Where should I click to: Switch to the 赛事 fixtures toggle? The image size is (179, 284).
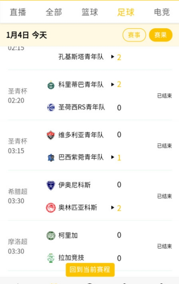coord(134,35)
